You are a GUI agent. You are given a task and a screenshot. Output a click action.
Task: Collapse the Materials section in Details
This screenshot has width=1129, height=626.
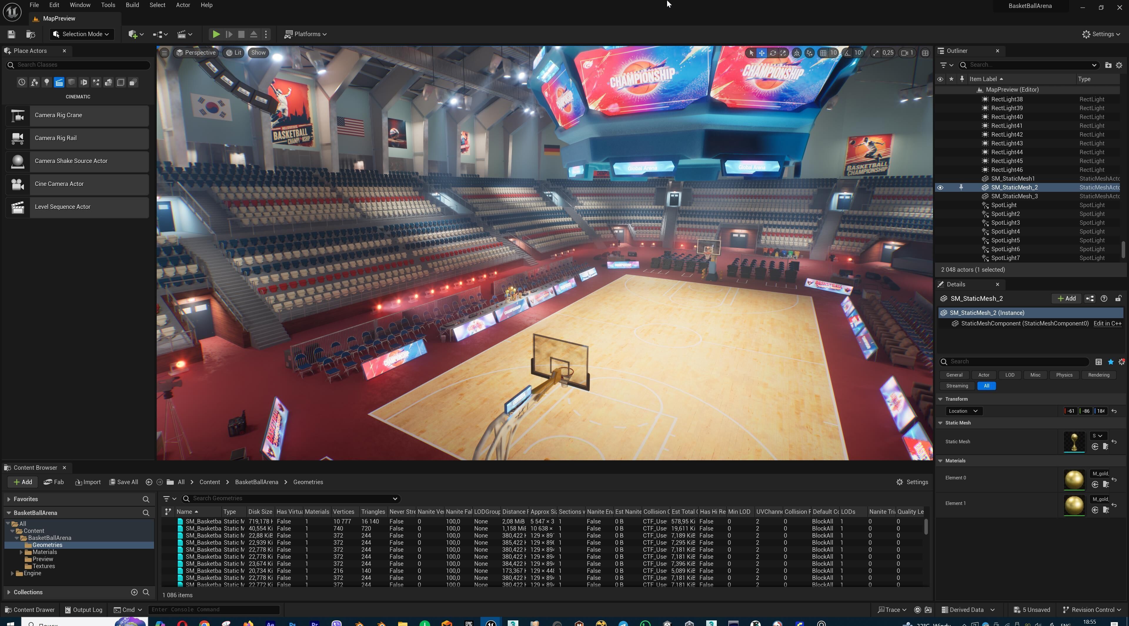[x=940, y=461]
